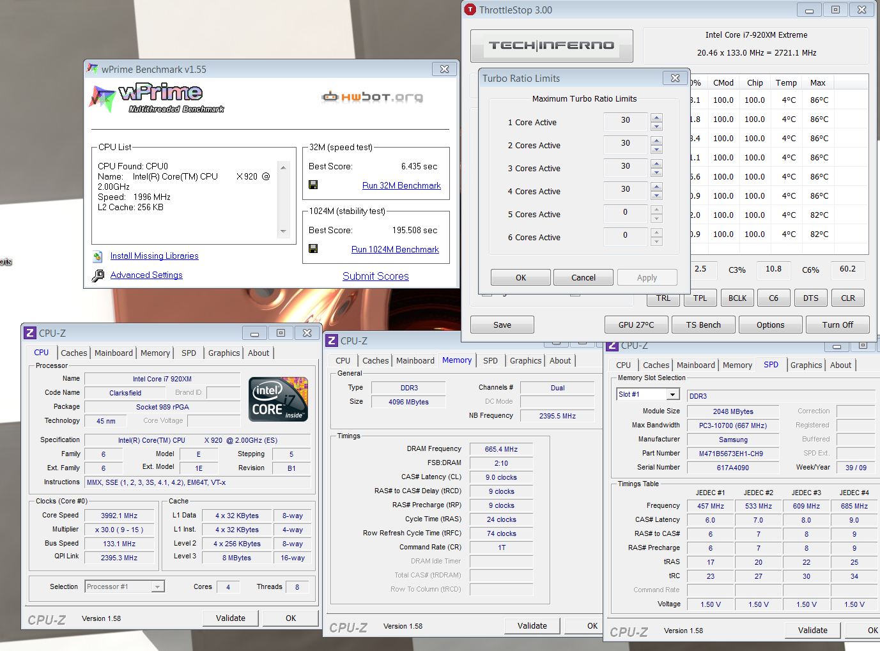Image resolution: width=880 pixels, height=651 pixels.
Task: Click the CLR button
Action: pyautogui.click(x=848, y=298)
